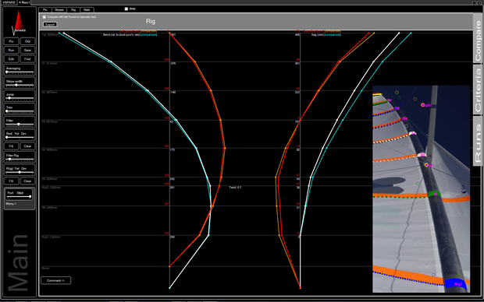Switch to the Stats tab
This screenshot has width=484, height=302.
click(87, 10)
